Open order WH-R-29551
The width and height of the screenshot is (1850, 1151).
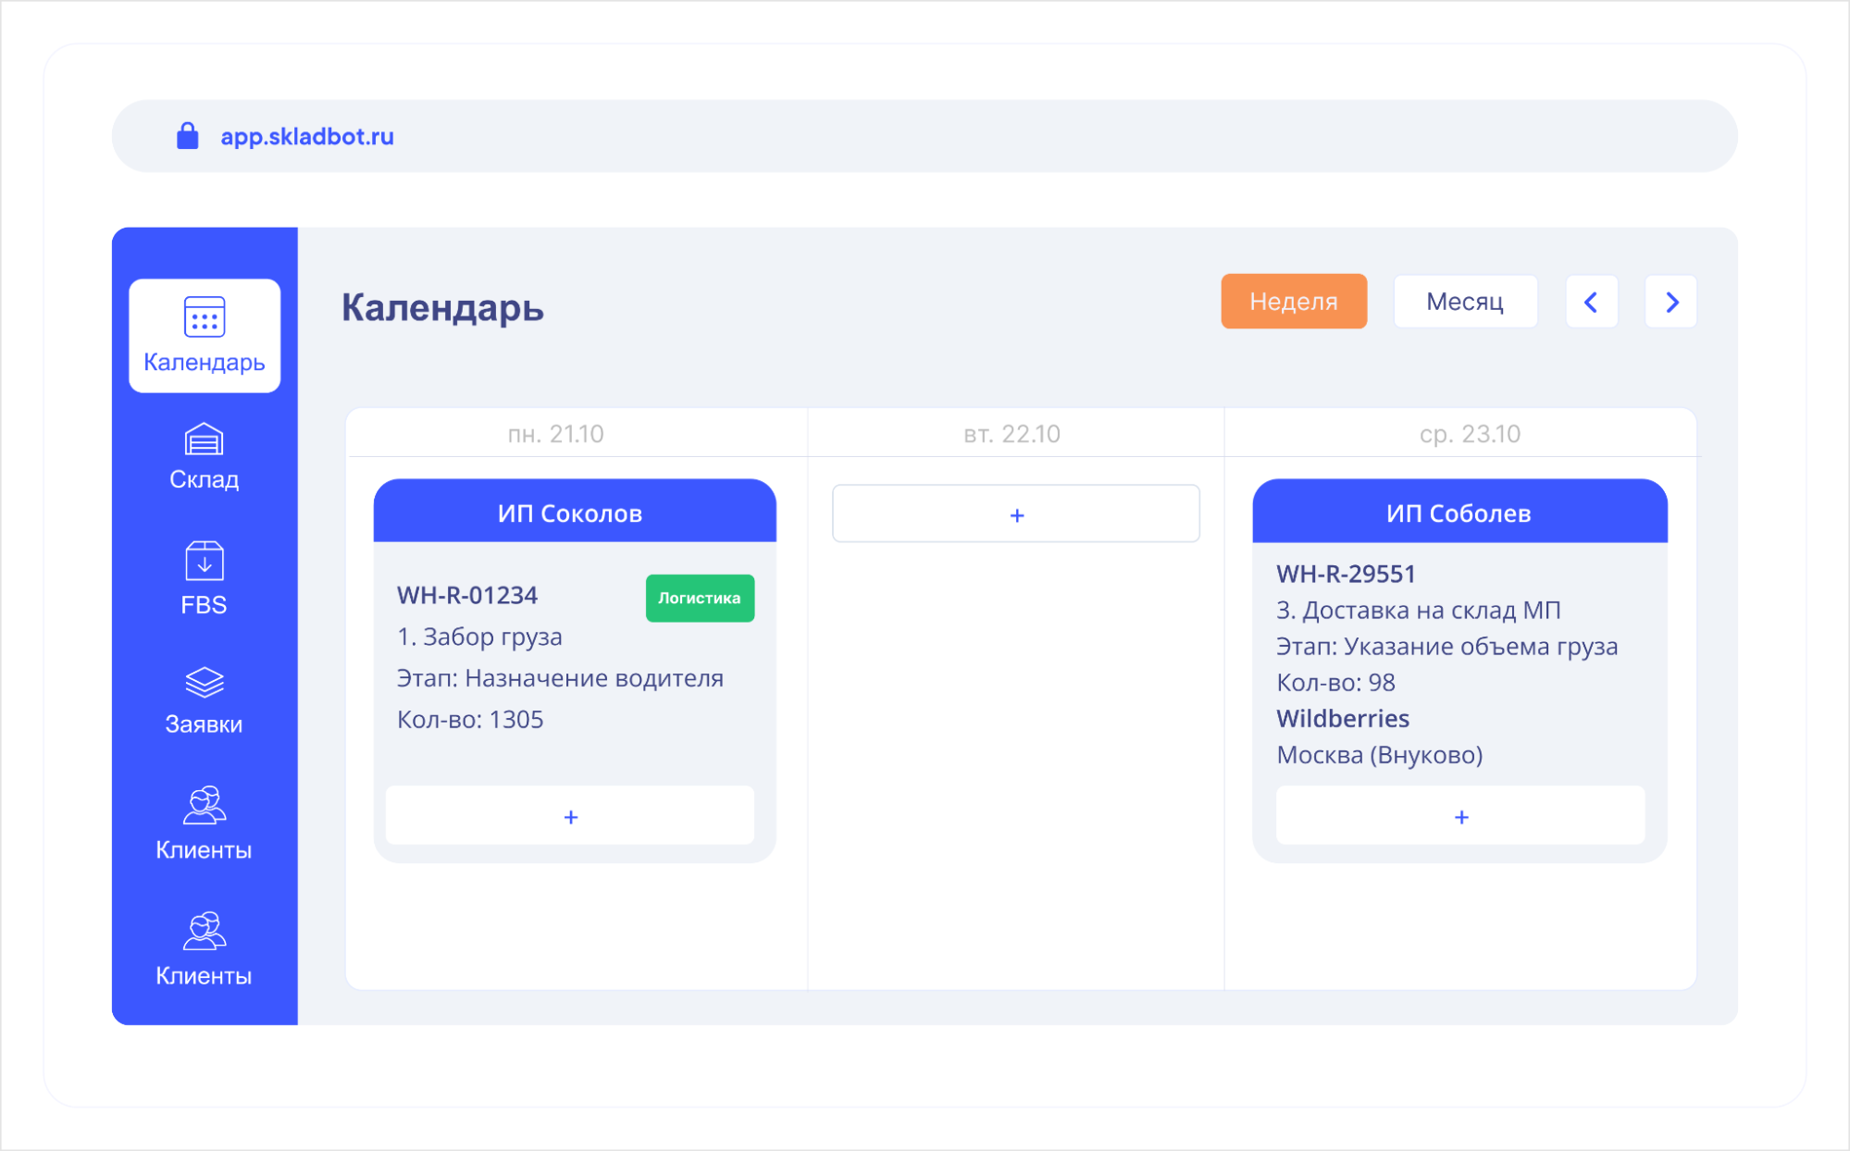pyautogui.click(x=1346, y=574)
